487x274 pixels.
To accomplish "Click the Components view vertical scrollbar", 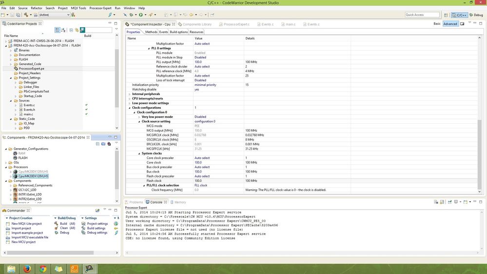I will 117,170.
